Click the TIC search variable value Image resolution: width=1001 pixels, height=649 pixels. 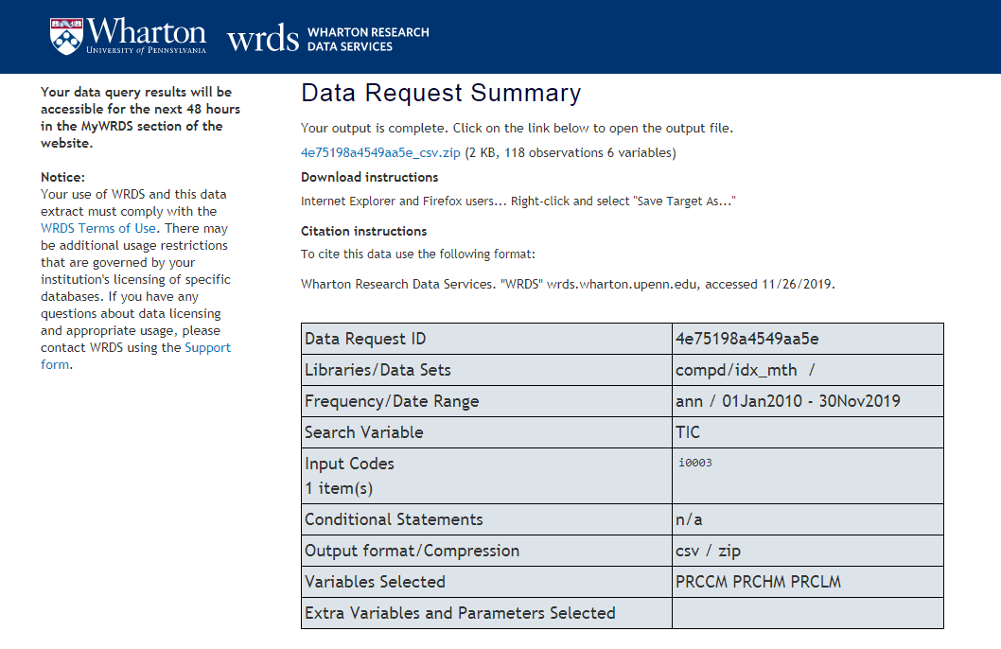tap(689, 432)
